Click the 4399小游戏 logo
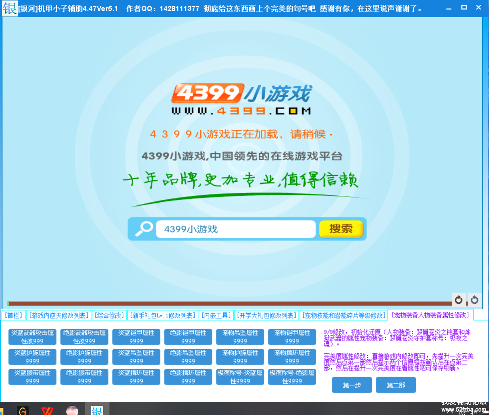The width and height of the screenshot is (489, 415). click(x=242, y=94)
